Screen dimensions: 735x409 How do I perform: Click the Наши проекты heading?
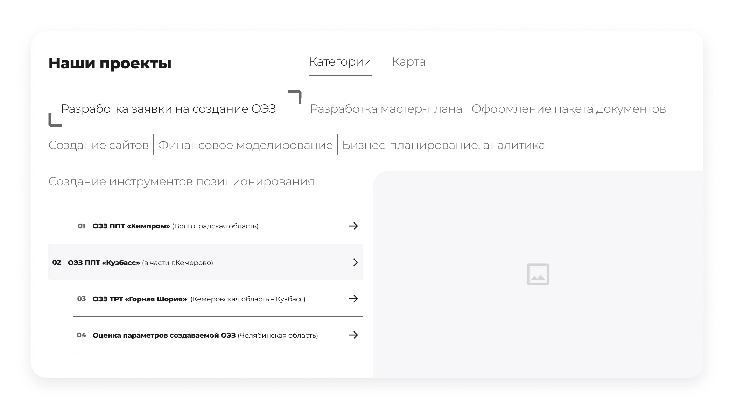[110, 63]
